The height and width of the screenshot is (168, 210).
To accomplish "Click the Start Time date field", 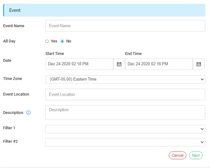I will coord(80,64).
